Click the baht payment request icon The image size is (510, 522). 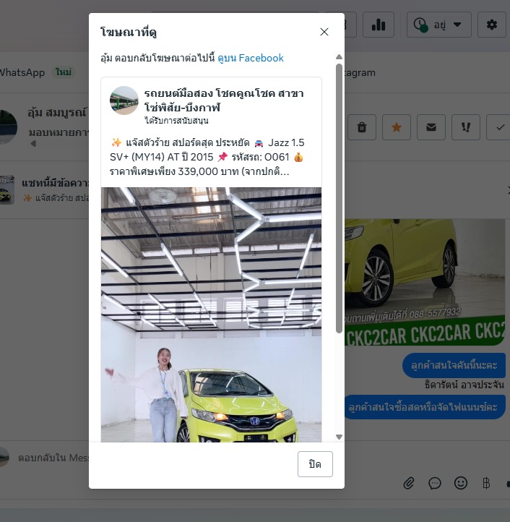tap(486, 483)
